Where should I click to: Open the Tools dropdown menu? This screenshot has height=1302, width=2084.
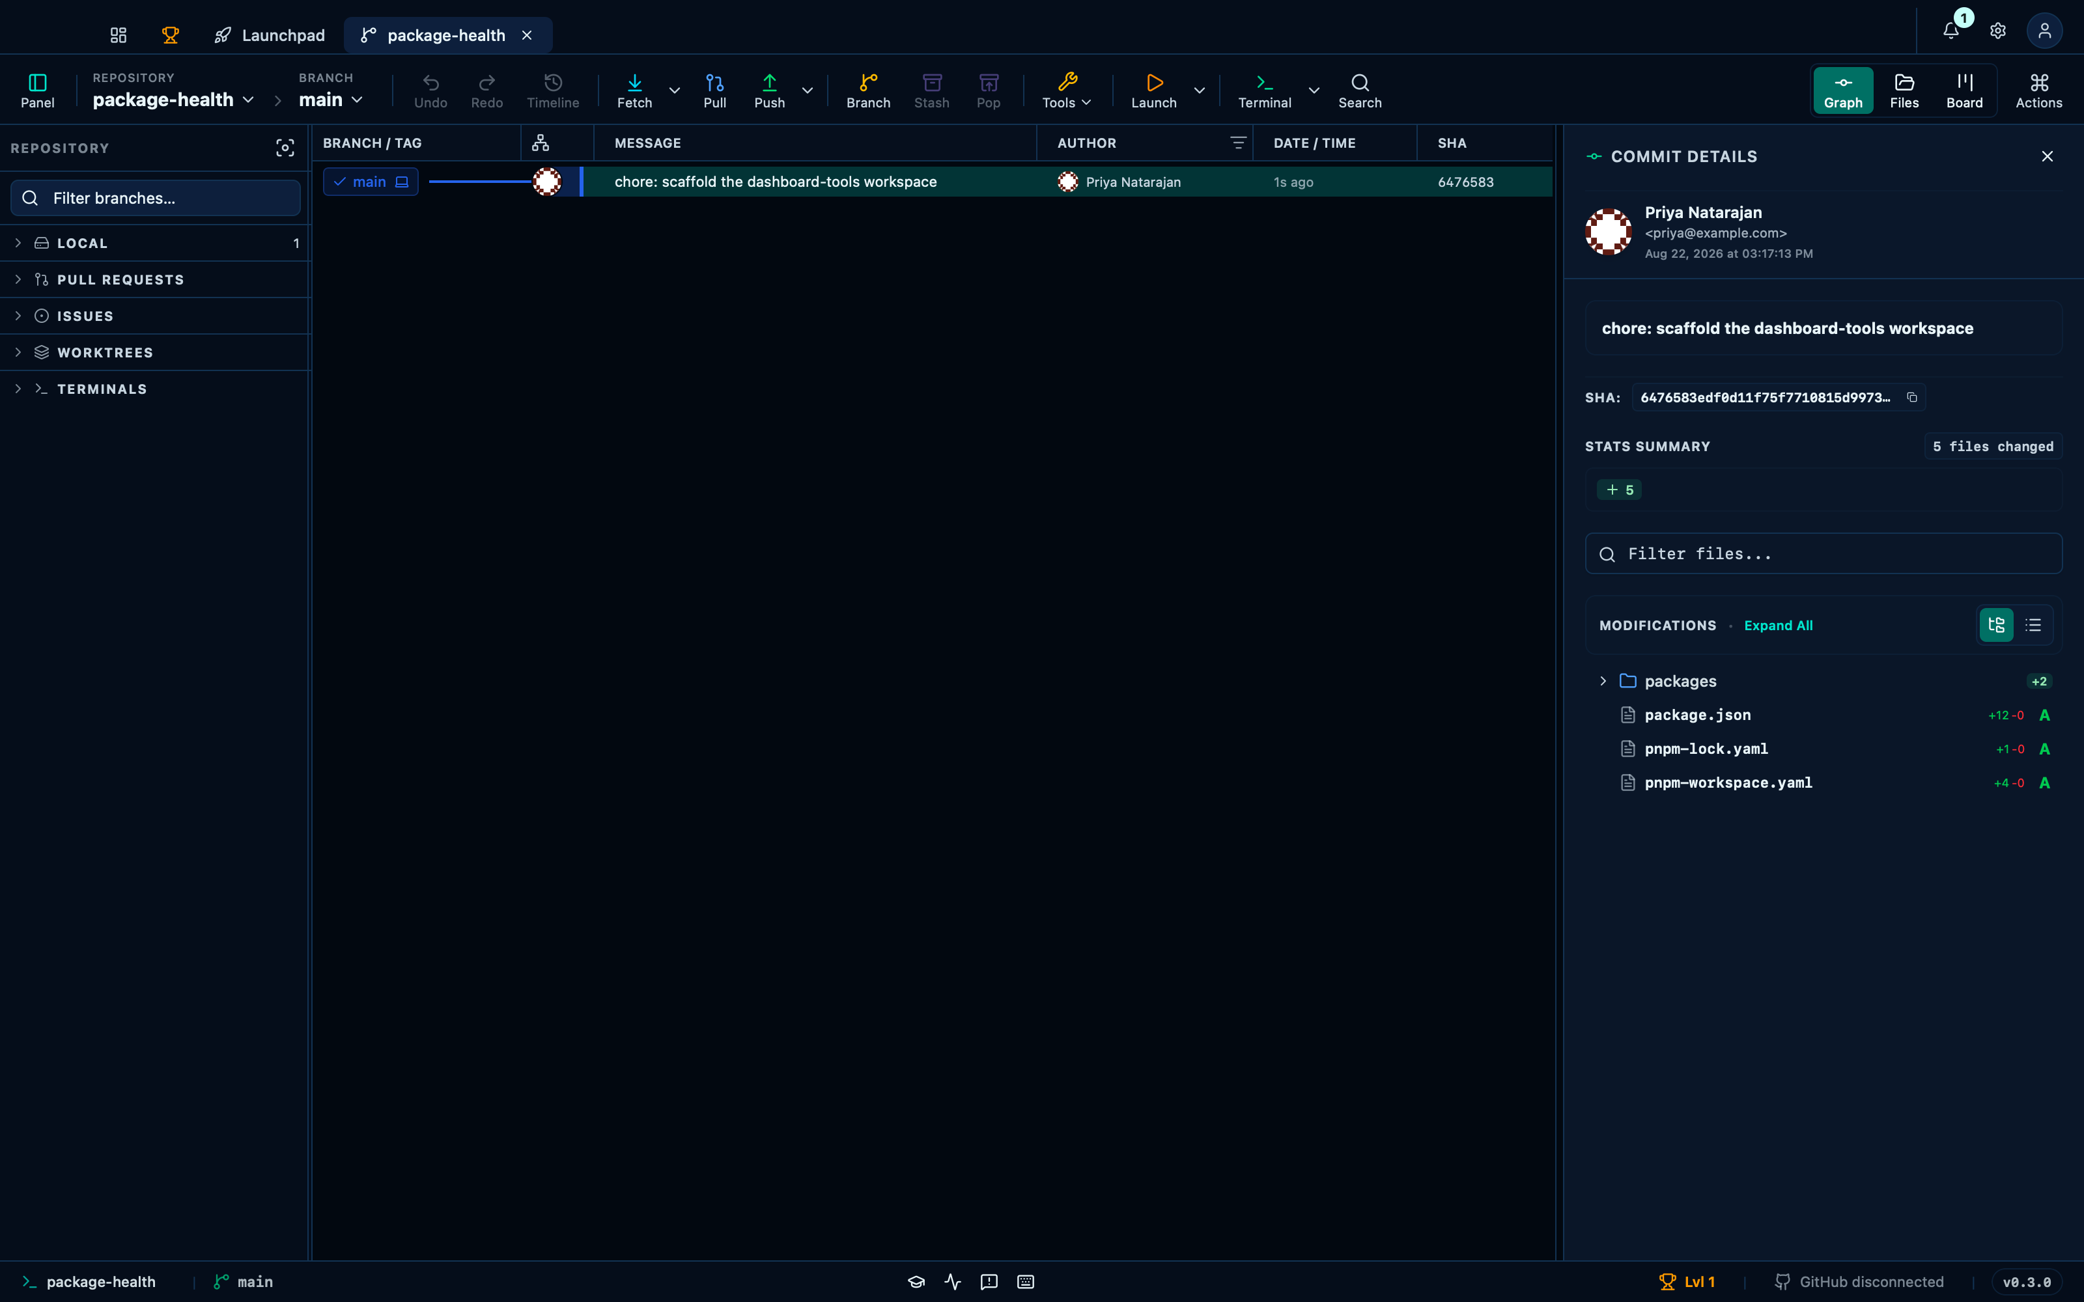pyautogui.click(x=1067, y=90)
